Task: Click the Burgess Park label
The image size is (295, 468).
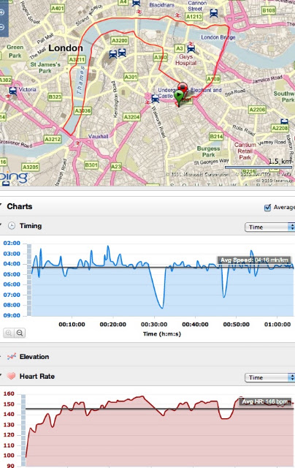Action: (208, 151)
